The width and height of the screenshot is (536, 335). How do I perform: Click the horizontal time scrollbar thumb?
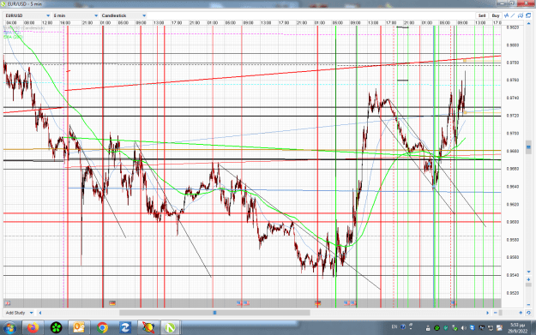click(214, 313)
